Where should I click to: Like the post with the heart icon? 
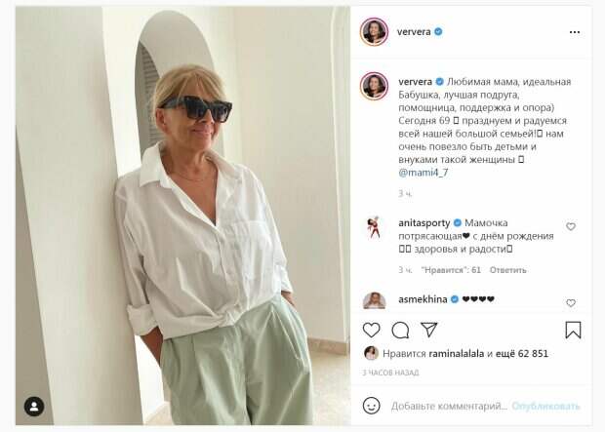371,331
